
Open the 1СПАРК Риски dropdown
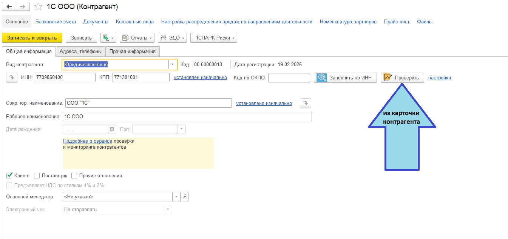214,38
